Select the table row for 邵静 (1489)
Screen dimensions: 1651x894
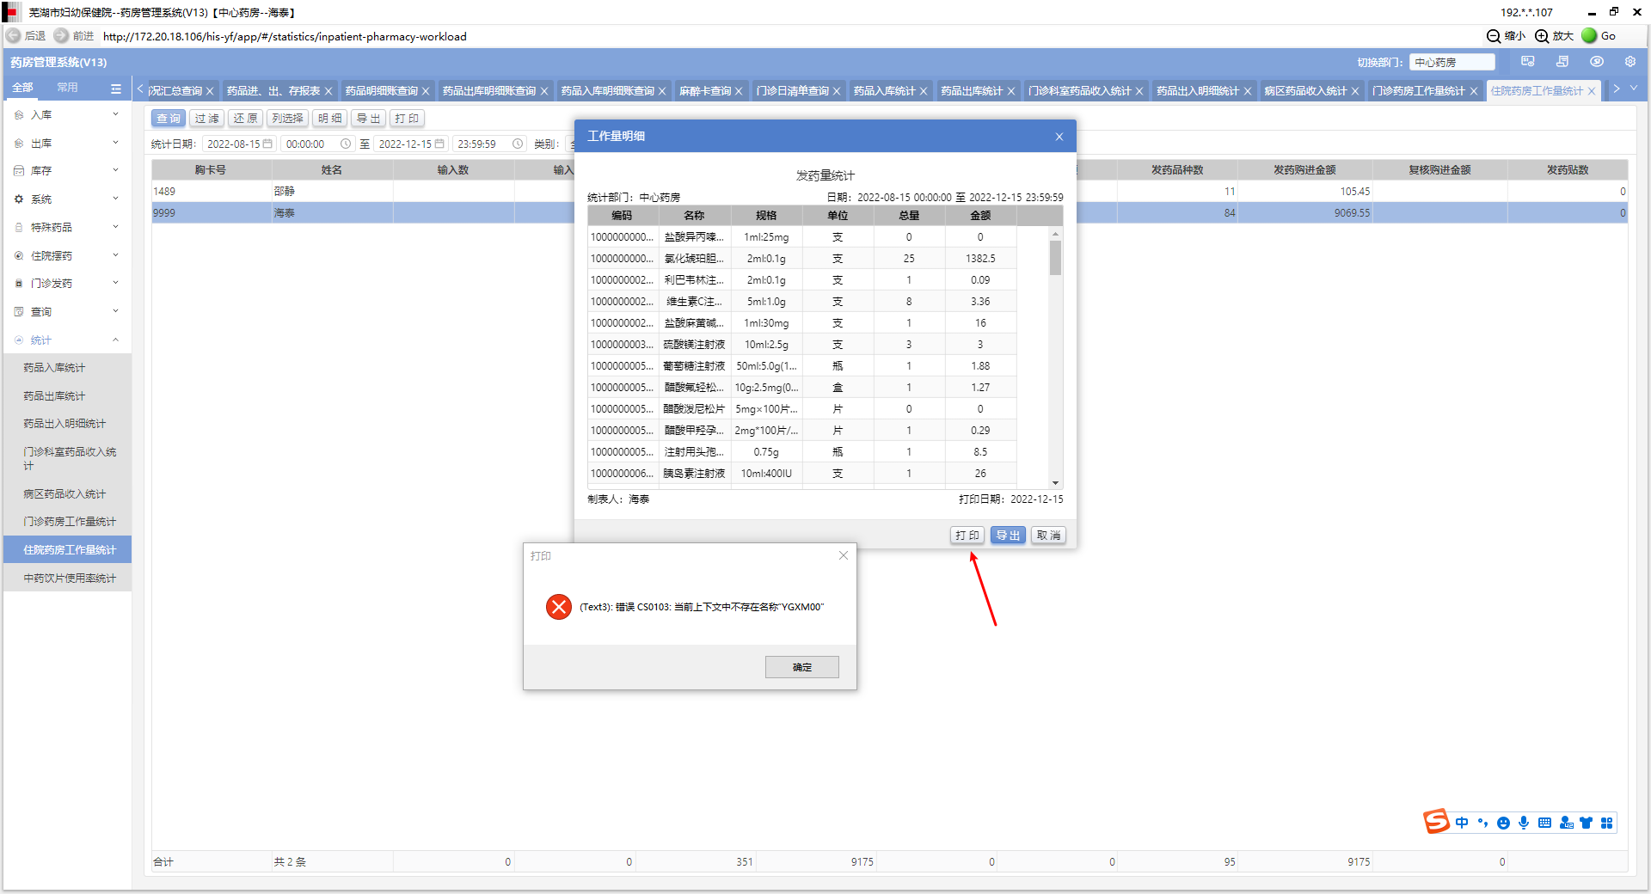click(x=890, y=192)
